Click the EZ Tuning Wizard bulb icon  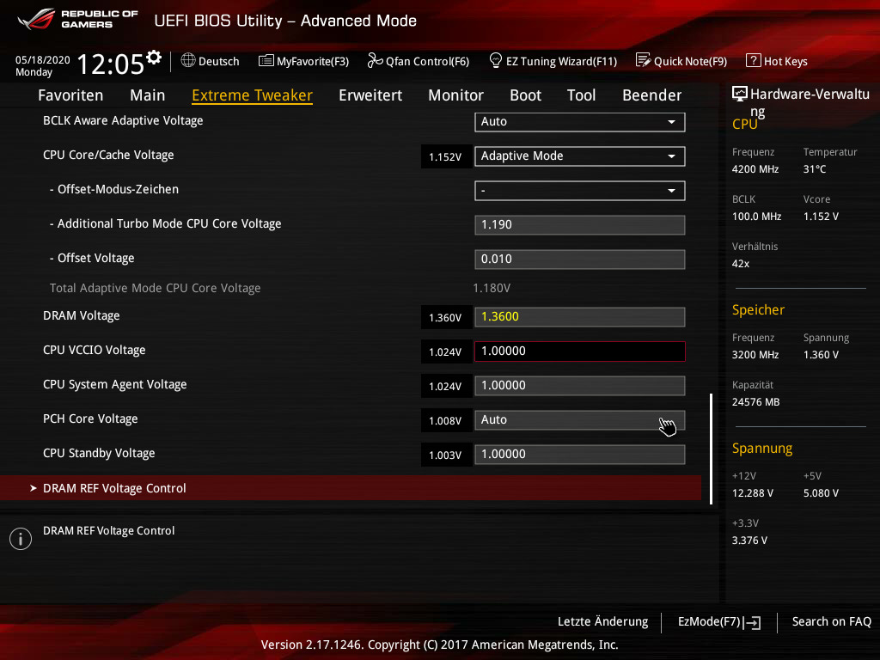496,60
